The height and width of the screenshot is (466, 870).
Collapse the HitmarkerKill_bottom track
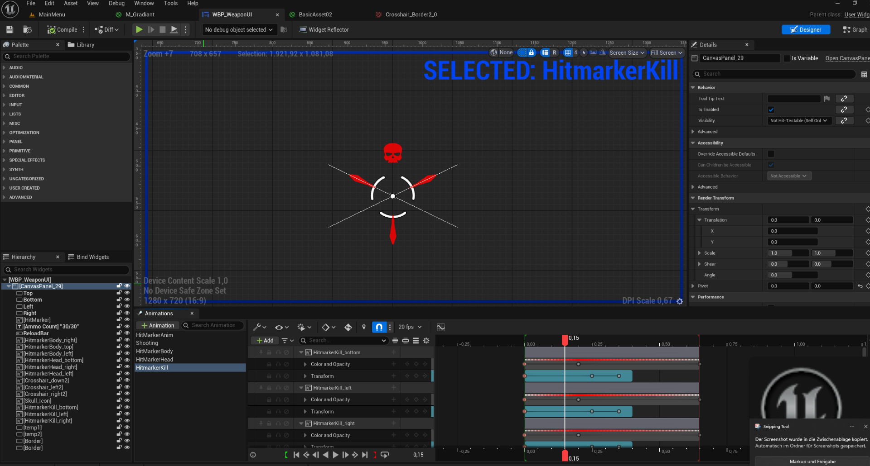click(x=301, y=352)
